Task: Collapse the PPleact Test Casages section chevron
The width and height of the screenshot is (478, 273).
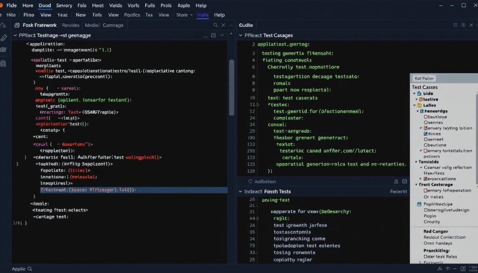Action: (x=241, y=35)
